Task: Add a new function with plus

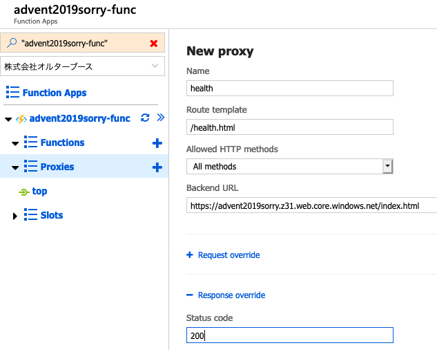Action: click(x=157, y=143)
